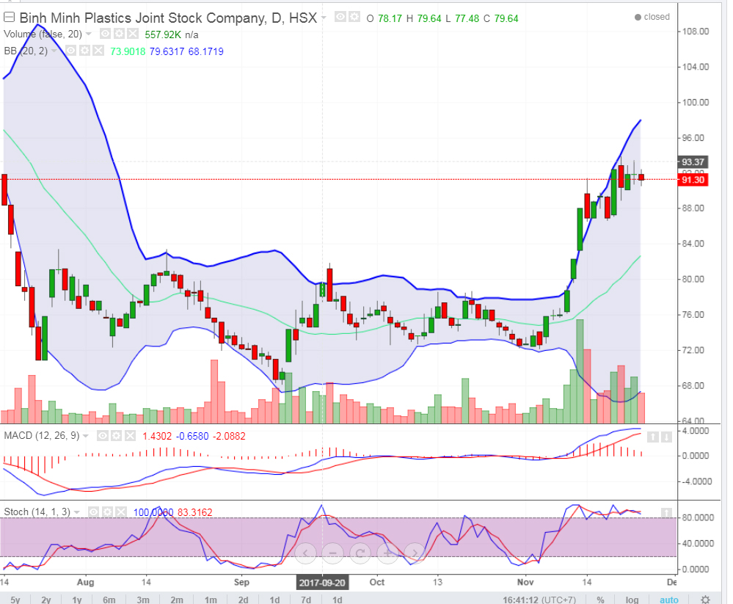
Task: Toggle visibility of the Bollinger Bands indicator
Action: (x=72, y=51)
